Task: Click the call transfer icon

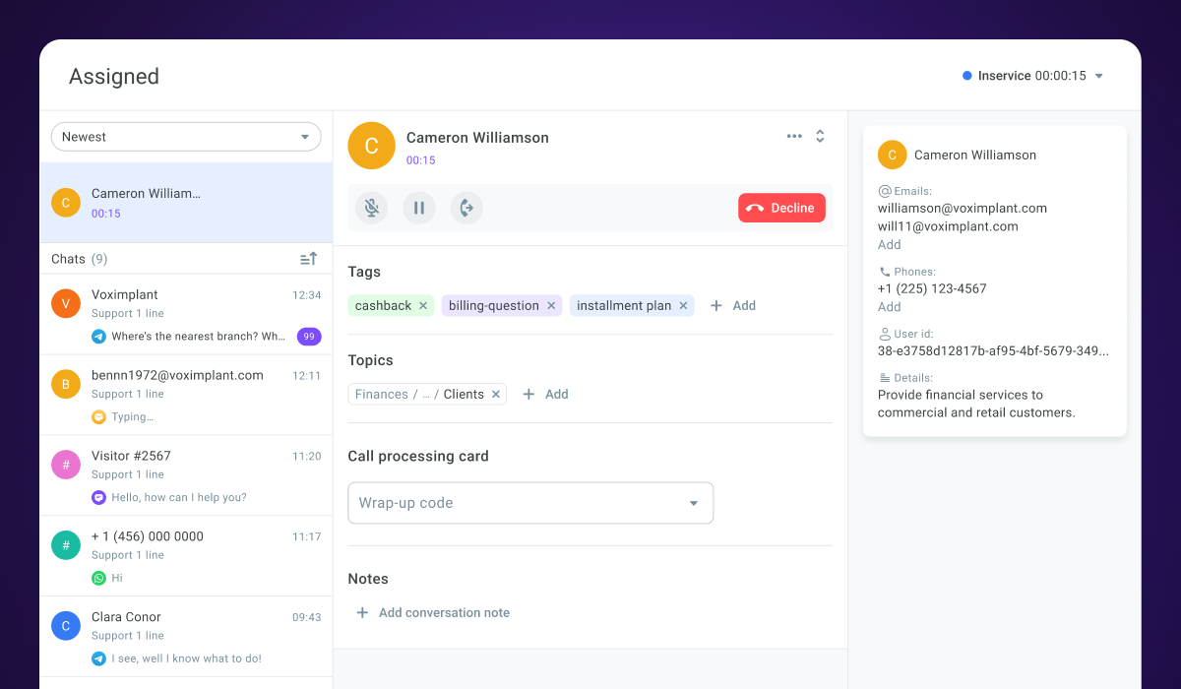Action: click(x=466, y=208)
